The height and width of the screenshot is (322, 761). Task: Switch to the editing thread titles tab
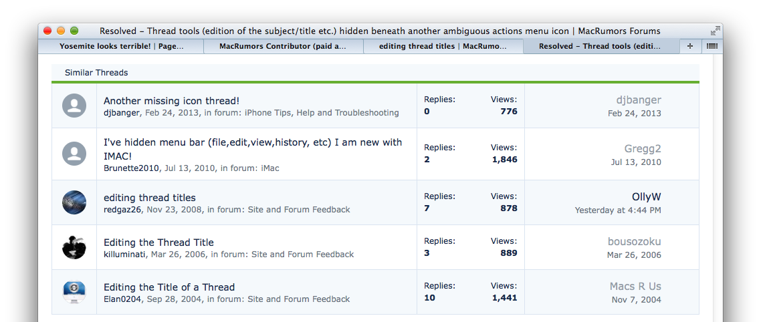443,47
